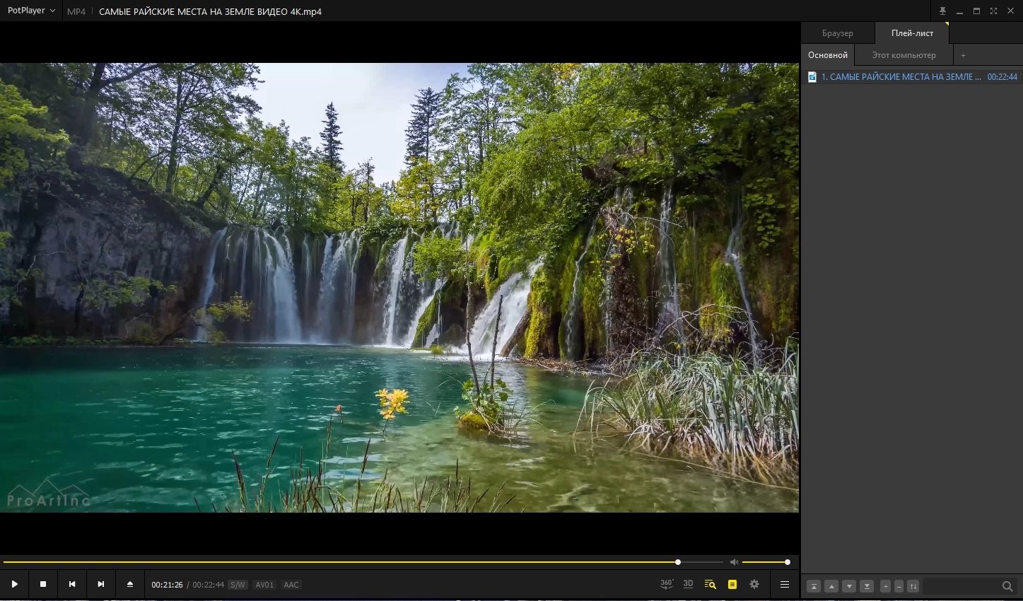Viewport: 1023px width, 601px height.
Task: Open the hamburger main menu icon
Action: click(784, 585)
